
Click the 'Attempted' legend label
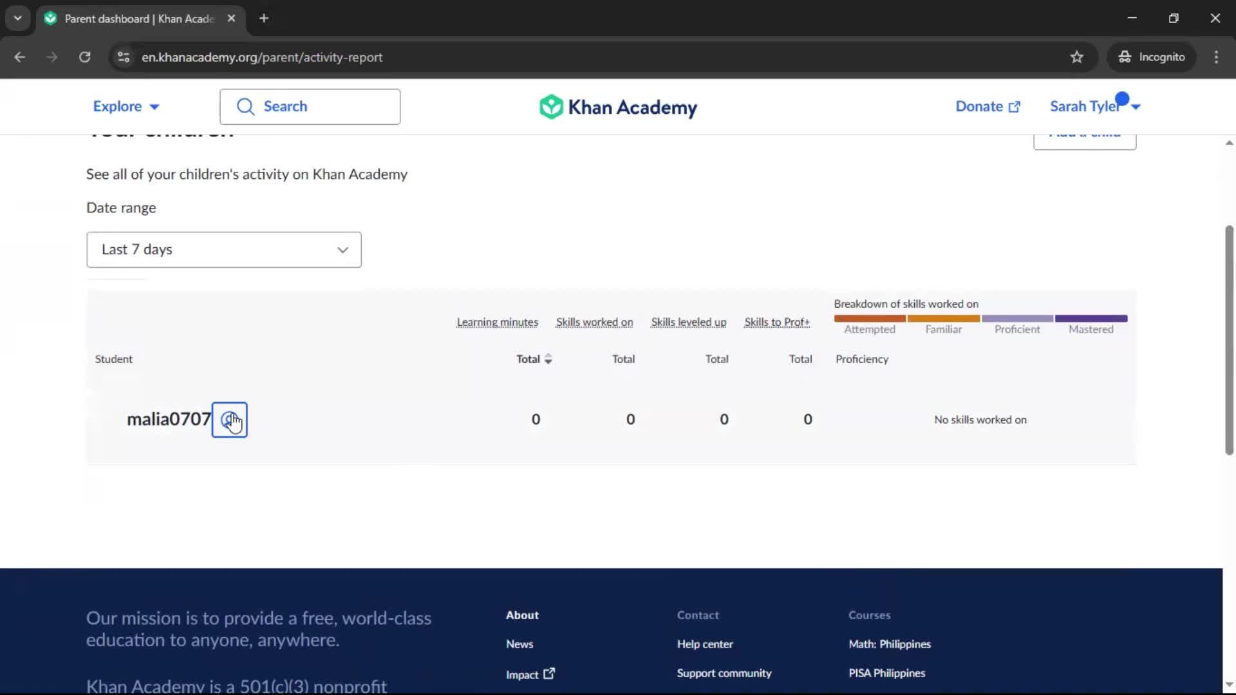[869, 329]
